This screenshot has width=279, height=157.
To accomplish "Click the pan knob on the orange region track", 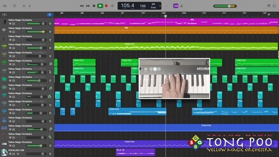I will (x=51, y=32).
